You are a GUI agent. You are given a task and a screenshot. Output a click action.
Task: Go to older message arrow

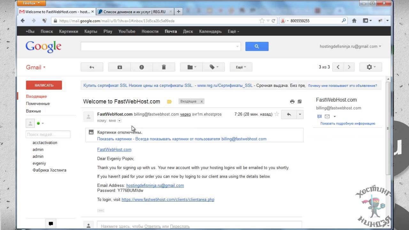[x=349, y=67]
